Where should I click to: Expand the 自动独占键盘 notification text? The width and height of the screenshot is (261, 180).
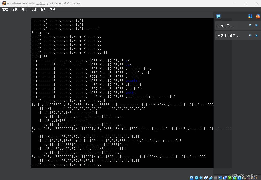228,36
